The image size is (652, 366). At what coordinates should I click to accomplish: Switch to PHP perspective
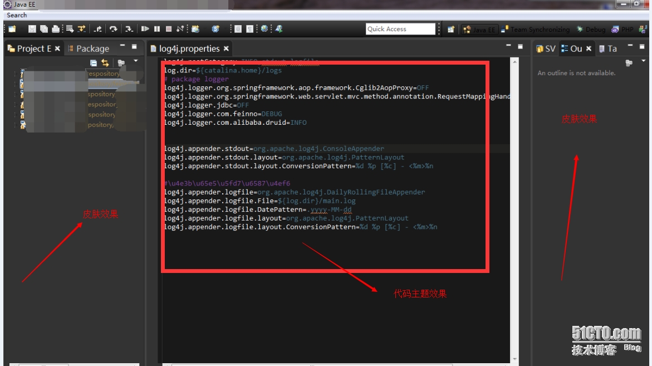[622, 30]
